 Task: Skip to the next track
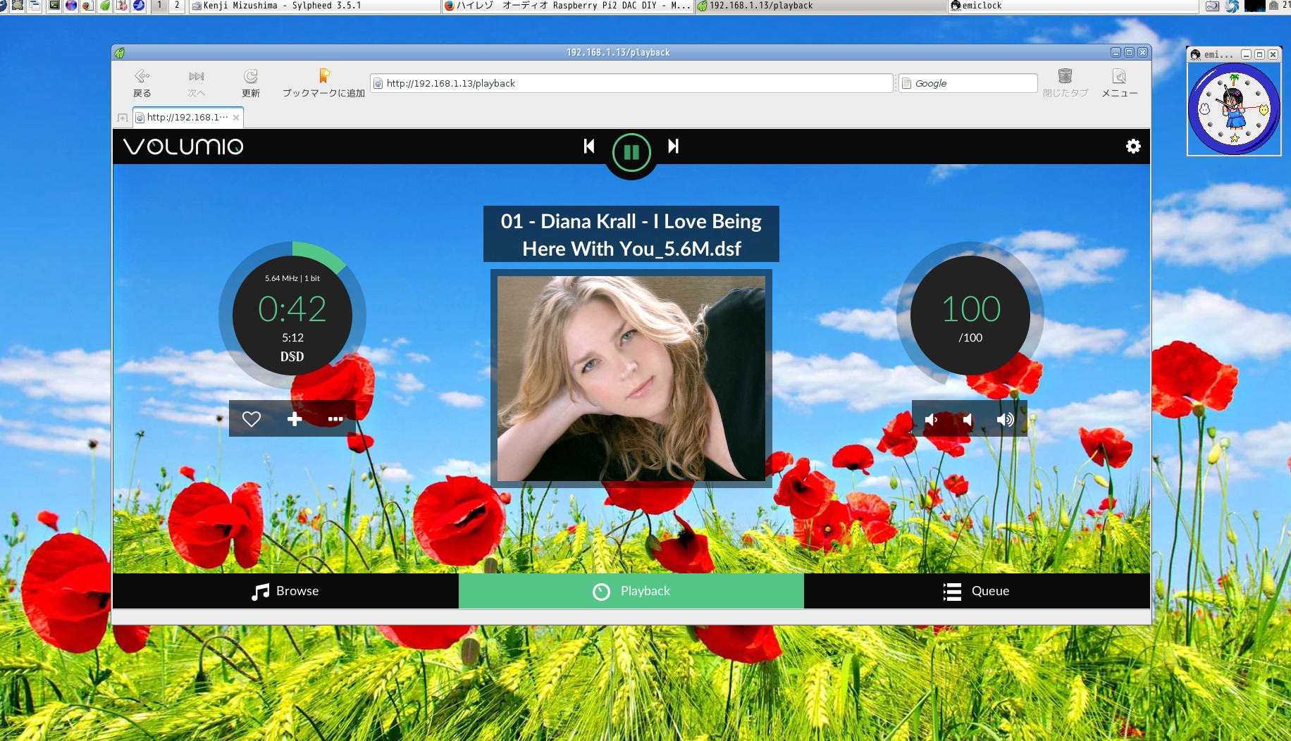(673, 147)
